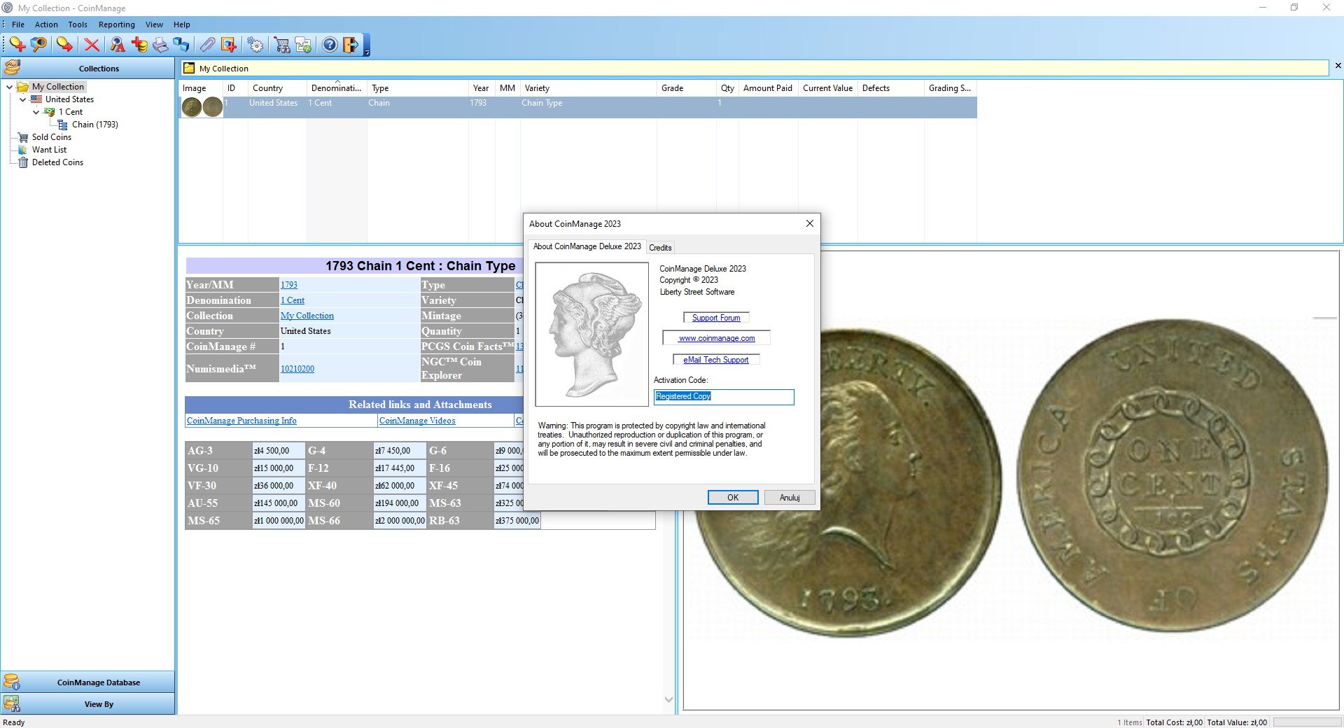Switch to the Credits tab in About dialog
This screenshot has width=1344, height=728.
point(660,248)
